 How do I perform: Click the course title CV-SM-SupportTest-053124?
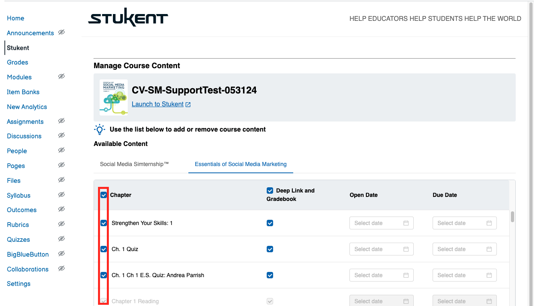[x=194, y=90]
